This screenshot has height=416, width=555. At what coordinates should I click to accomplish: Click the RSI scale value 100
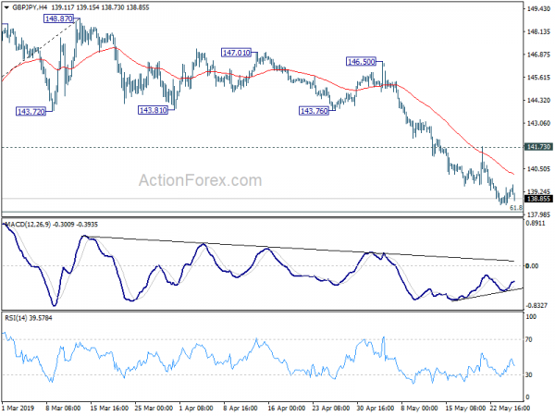531,317
